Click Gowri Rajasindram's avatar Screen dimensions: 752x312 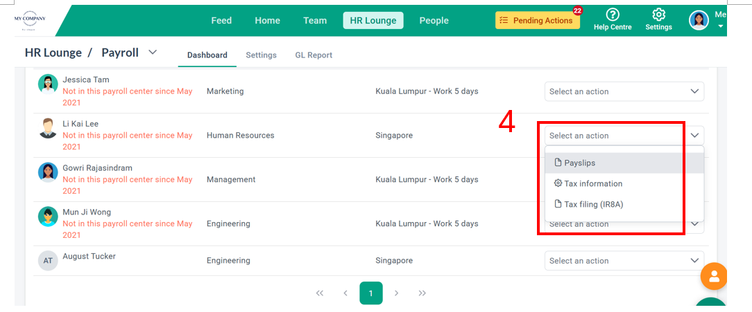pos(48,172)
